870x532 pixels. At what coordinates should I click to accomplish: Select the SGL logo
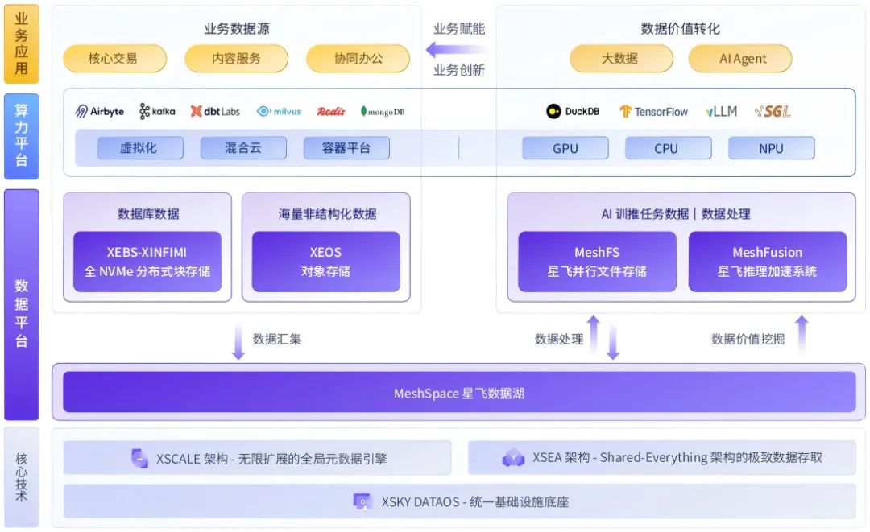click(x=773, y=111)
